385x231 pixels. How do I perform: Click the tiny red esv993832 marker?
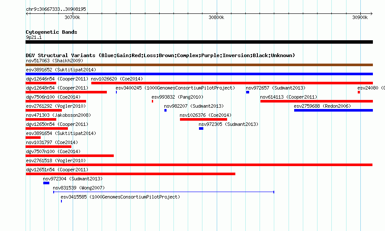pyautogui.click(x=152, y=101)
